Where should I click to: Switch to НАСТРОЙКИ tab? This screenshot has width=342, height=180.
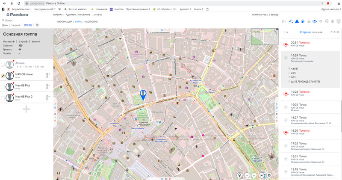pyautogui.click(x=91, y=22)
